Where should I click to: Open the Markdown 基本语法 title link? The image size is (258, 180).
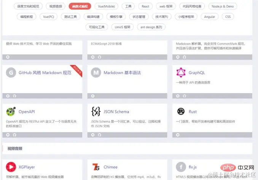pyautogui.click(x=122, y=73)
